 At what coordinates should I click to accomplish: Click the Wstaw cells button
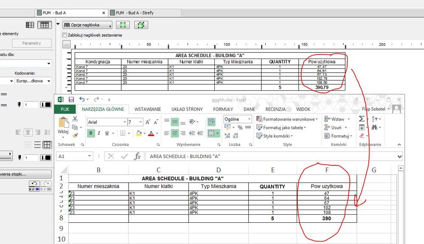337,119
